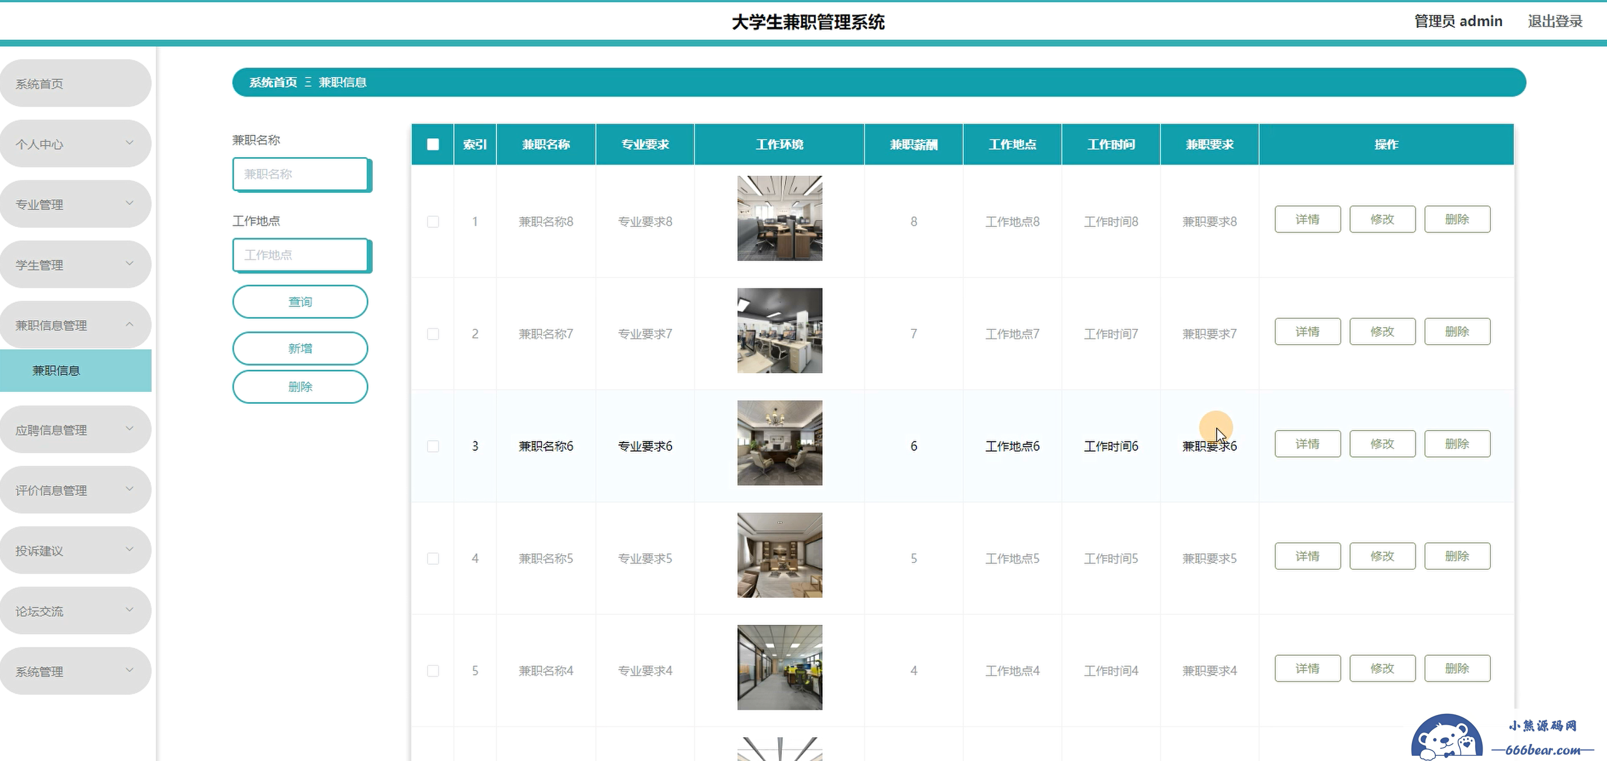This screenshot has width=1607, height=761.
Task: Click the 专业要求 column header
Action: click(645, 144)
